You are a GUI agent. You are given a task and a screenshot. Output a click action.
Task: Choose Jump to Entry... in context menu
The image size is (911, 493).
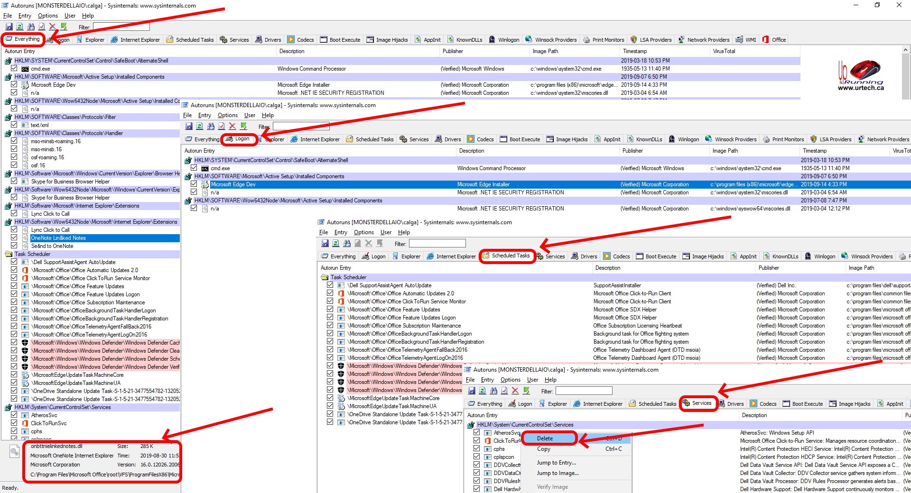pyautogui.click(x=556, y=463)
